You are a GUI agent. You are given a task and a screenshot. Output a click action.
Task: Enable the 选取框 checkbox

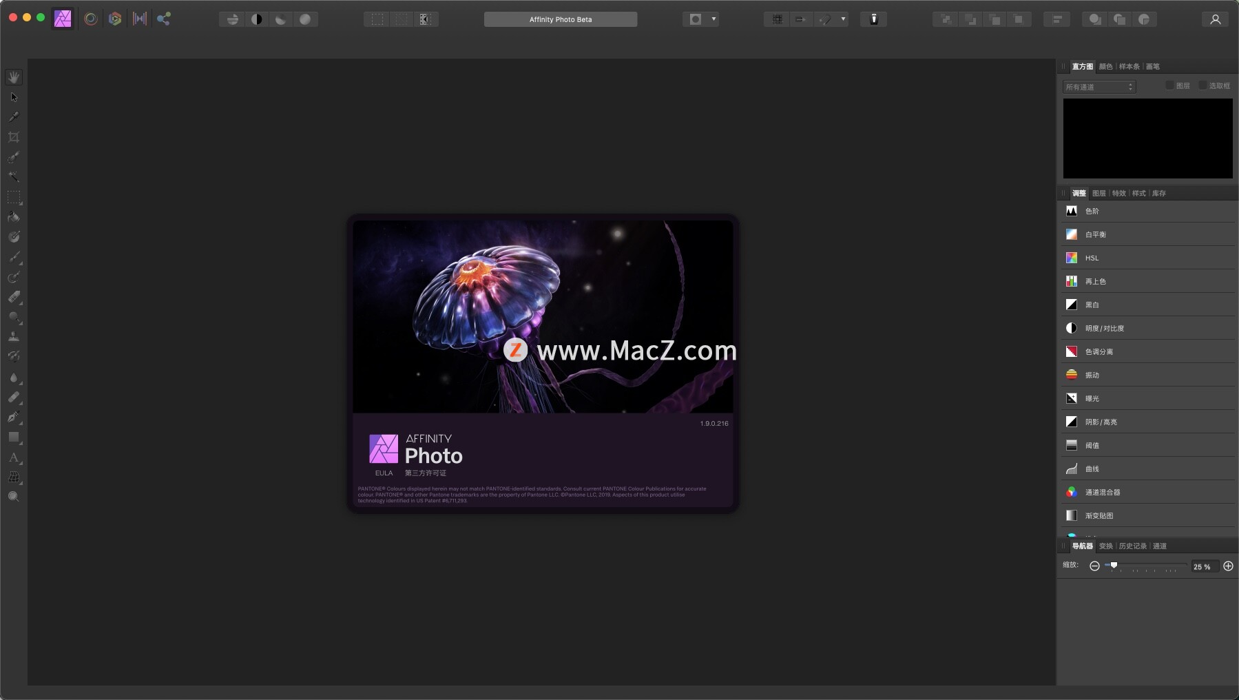[1202, 85]
